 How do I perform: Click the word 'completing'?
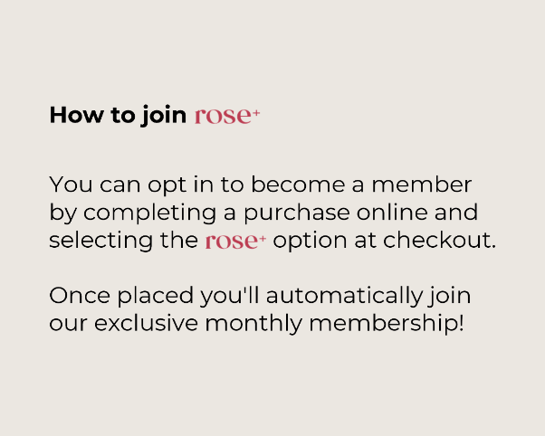point(149,213)
